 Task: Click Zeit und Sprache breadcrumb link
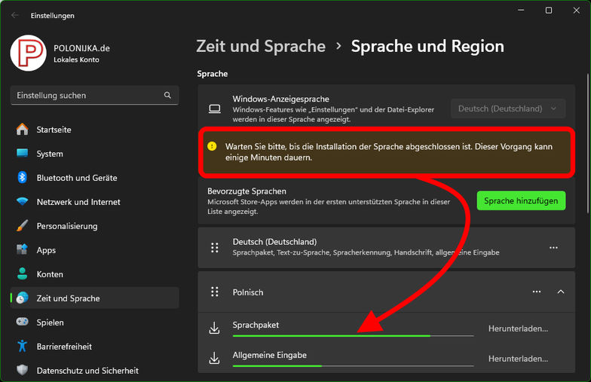(x=261, y=46)
